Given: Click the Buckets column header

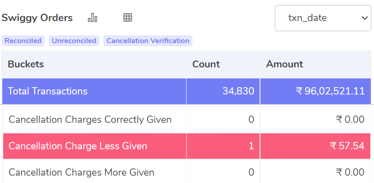Looking at the screenshot, I should point(26,64).
